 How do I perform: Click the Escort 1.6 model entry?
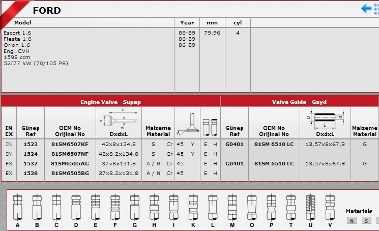click(x=17, y=33)
